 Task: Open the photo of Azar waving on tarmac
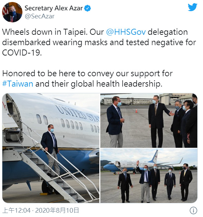149,176
